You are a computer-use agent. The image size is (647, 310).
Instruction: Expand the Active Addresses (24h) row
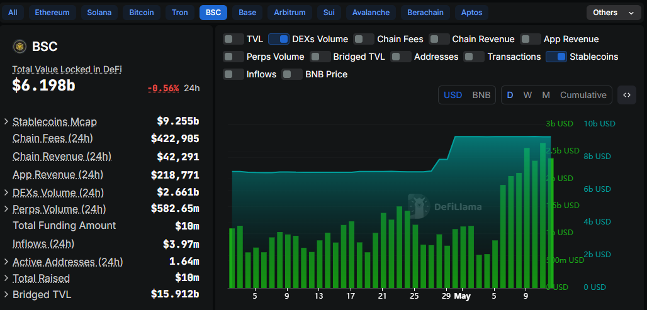pyautogui.click(x=6, y=262)
